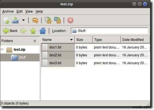Add files to archive icon
The height and width of the screenshot is (110, 154).
[x=48, y=20]
